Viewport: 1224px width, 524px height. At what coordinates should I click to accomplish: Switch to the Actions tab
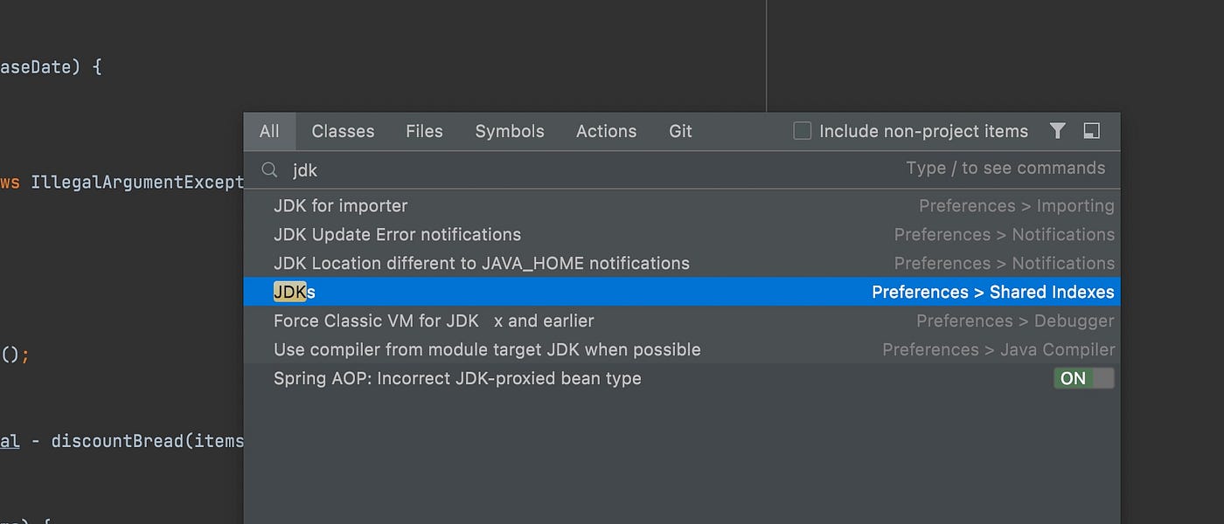606,130
